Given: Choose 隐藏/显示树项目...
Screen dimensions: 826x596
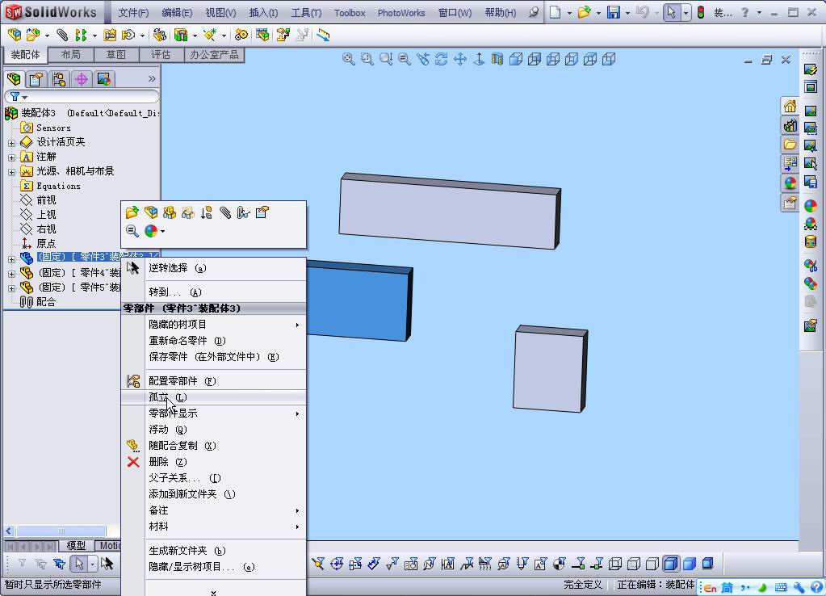Looking at the screenshot, I should (213, 567).
